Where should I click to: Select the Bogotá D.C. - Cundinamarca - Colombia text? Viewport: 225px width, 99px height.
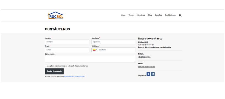pos(154,47)
